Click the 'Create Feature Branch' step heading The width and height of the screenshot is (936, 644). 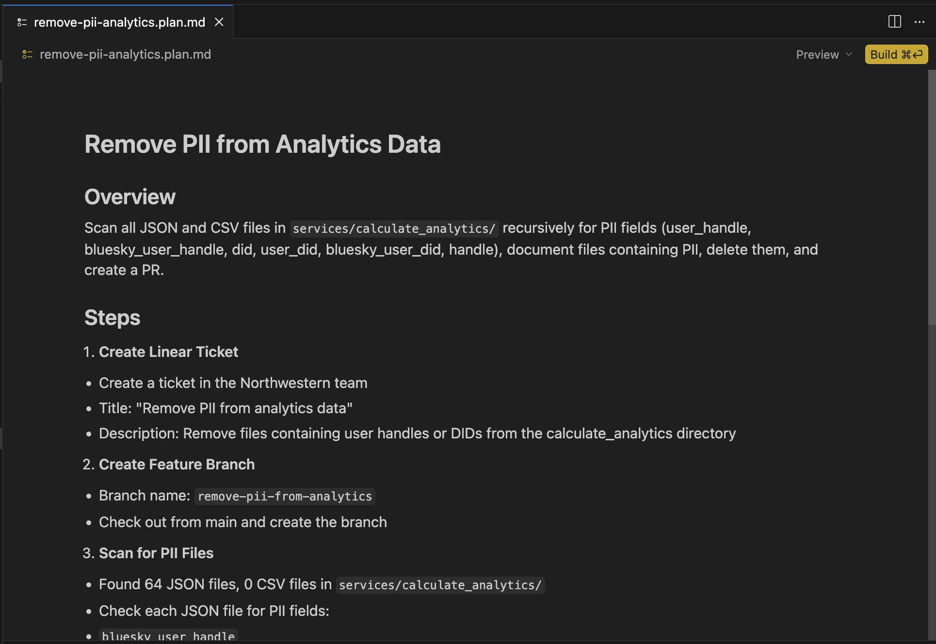[x=177, y=465]
